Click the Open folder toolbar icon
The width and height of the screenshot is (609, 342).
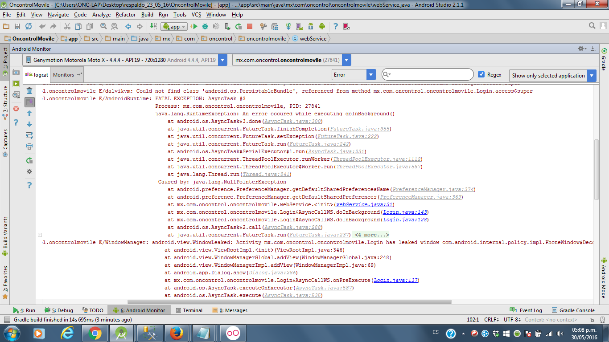coord(6,27)
